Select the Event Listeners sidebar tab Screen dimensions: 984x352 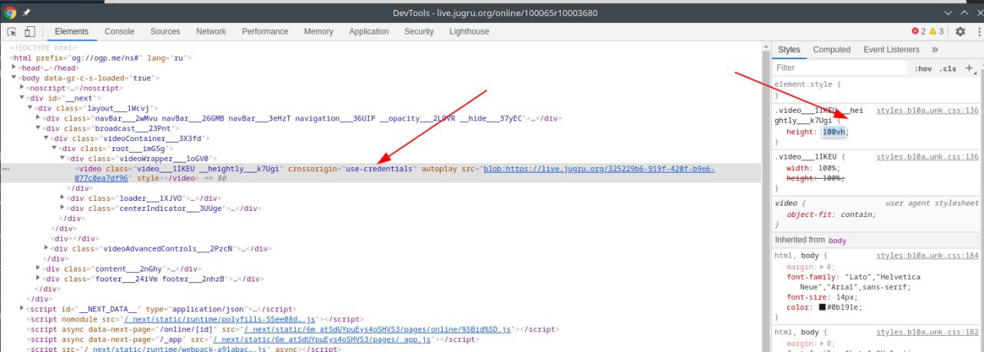coord(891,50)
